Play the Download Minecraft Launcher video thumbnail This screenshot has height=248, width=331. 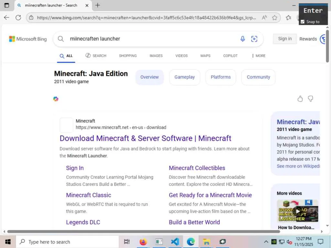[297, 211]
